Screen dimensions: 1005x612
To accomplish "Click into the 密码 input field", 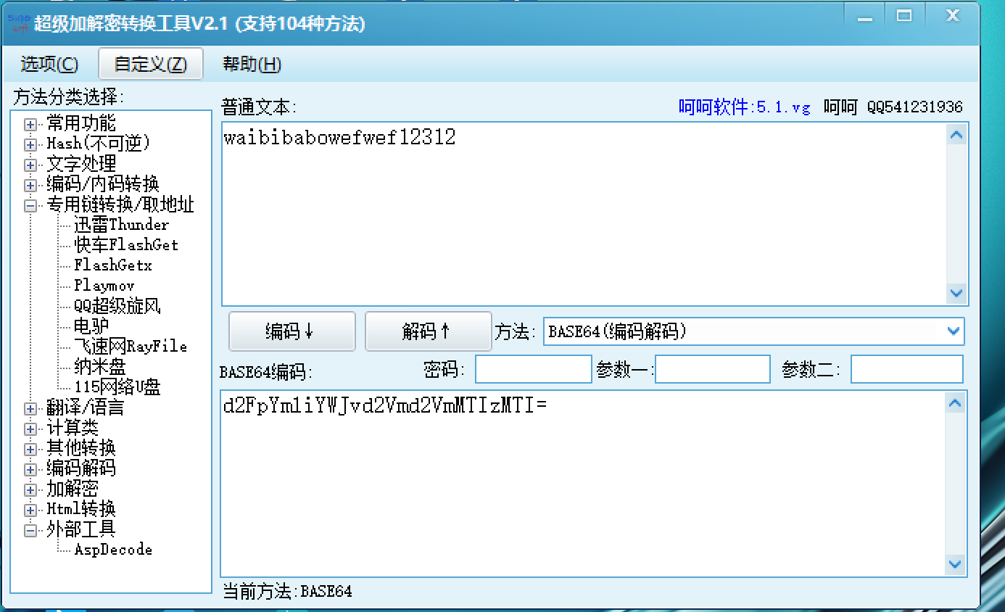I will (534, 369).
